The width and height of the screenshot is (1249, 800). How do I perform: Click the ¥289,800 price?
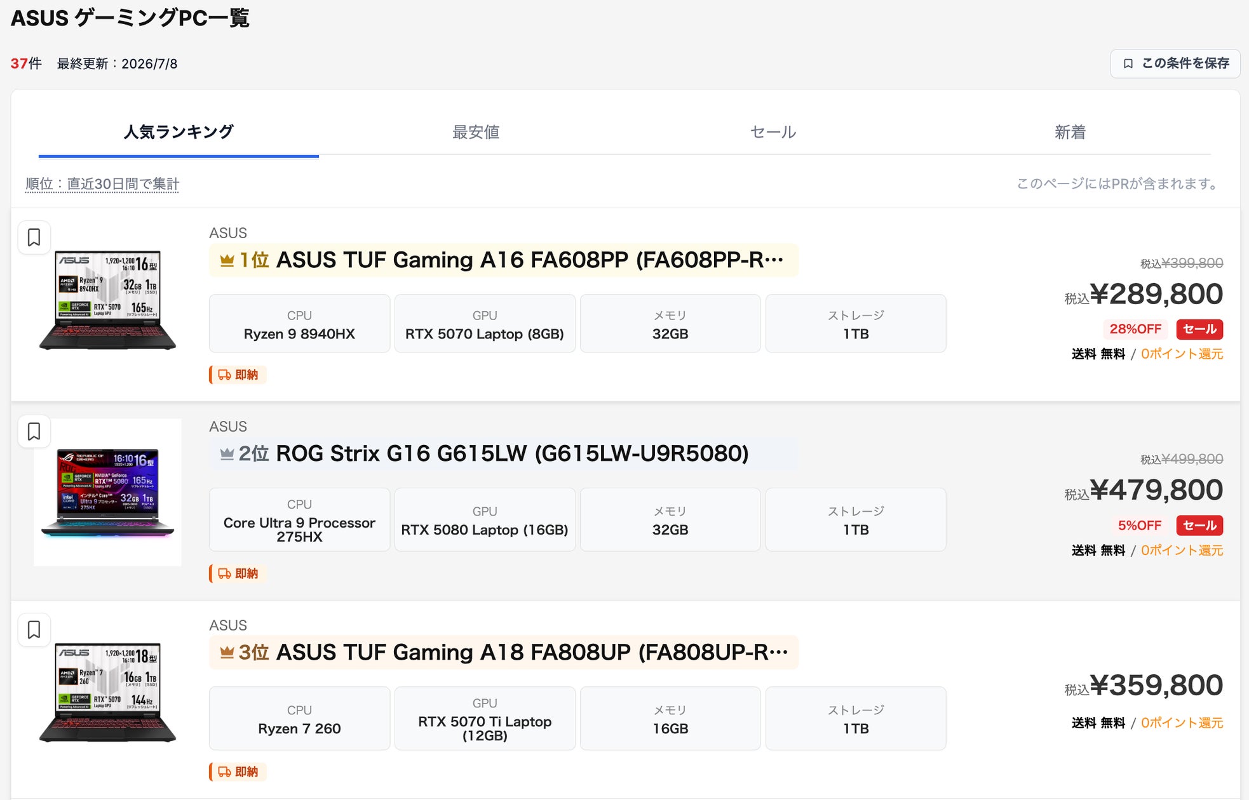(1156, 294)
